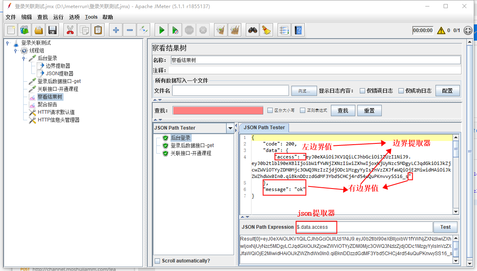Click the Expand all plus icon
This screenshot has height=271, width=477.
click(116, 30)
